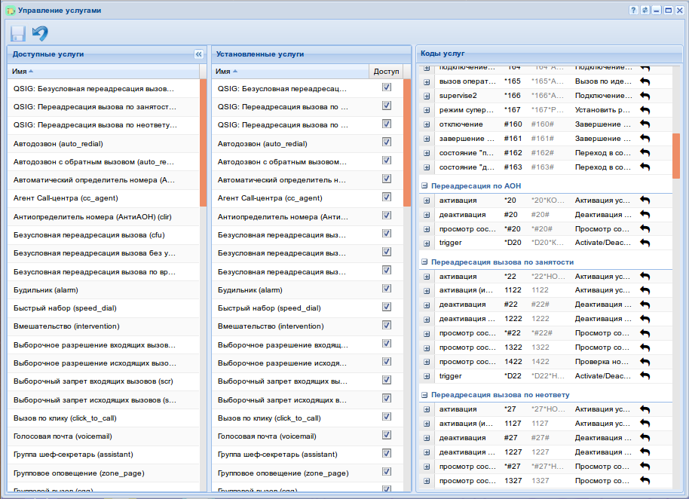Click the Save floppy disk icon
Viewport: 689px width, 499px height.
17,34
